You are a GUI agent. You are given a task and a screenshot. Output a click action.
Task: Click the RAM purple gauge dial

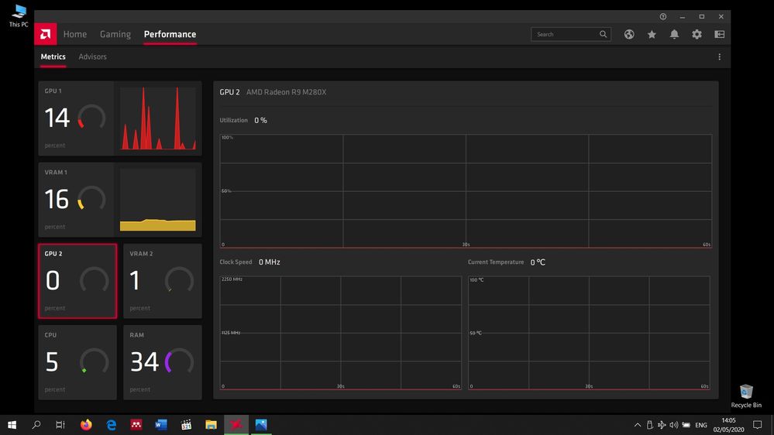tap(179, 361)
